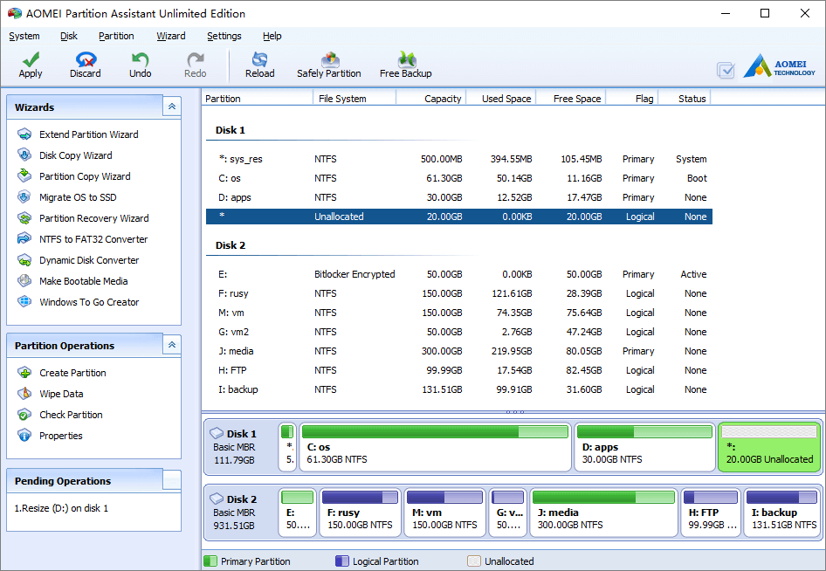Open the Help menu
Screen dimensions: 826x571
click(x=272, y=36)
